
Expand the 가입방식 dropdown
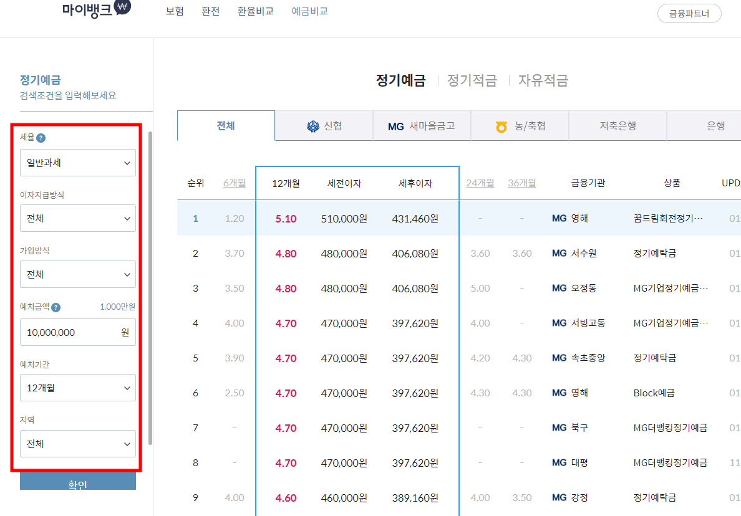[x=78, y=274]
